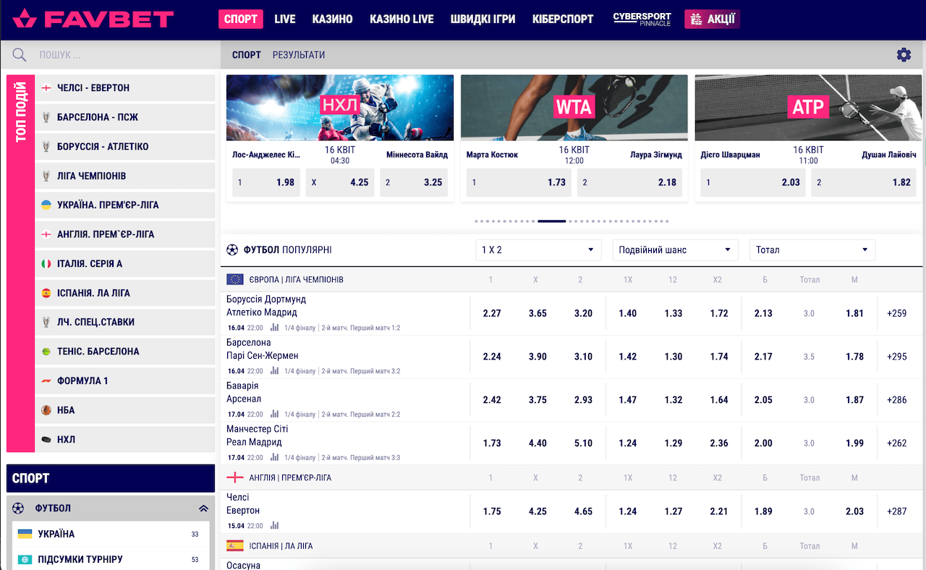This screenshot has width=926, height=570.
Task: Collapse the Футбол sidebar section
Action: point(203,509)
